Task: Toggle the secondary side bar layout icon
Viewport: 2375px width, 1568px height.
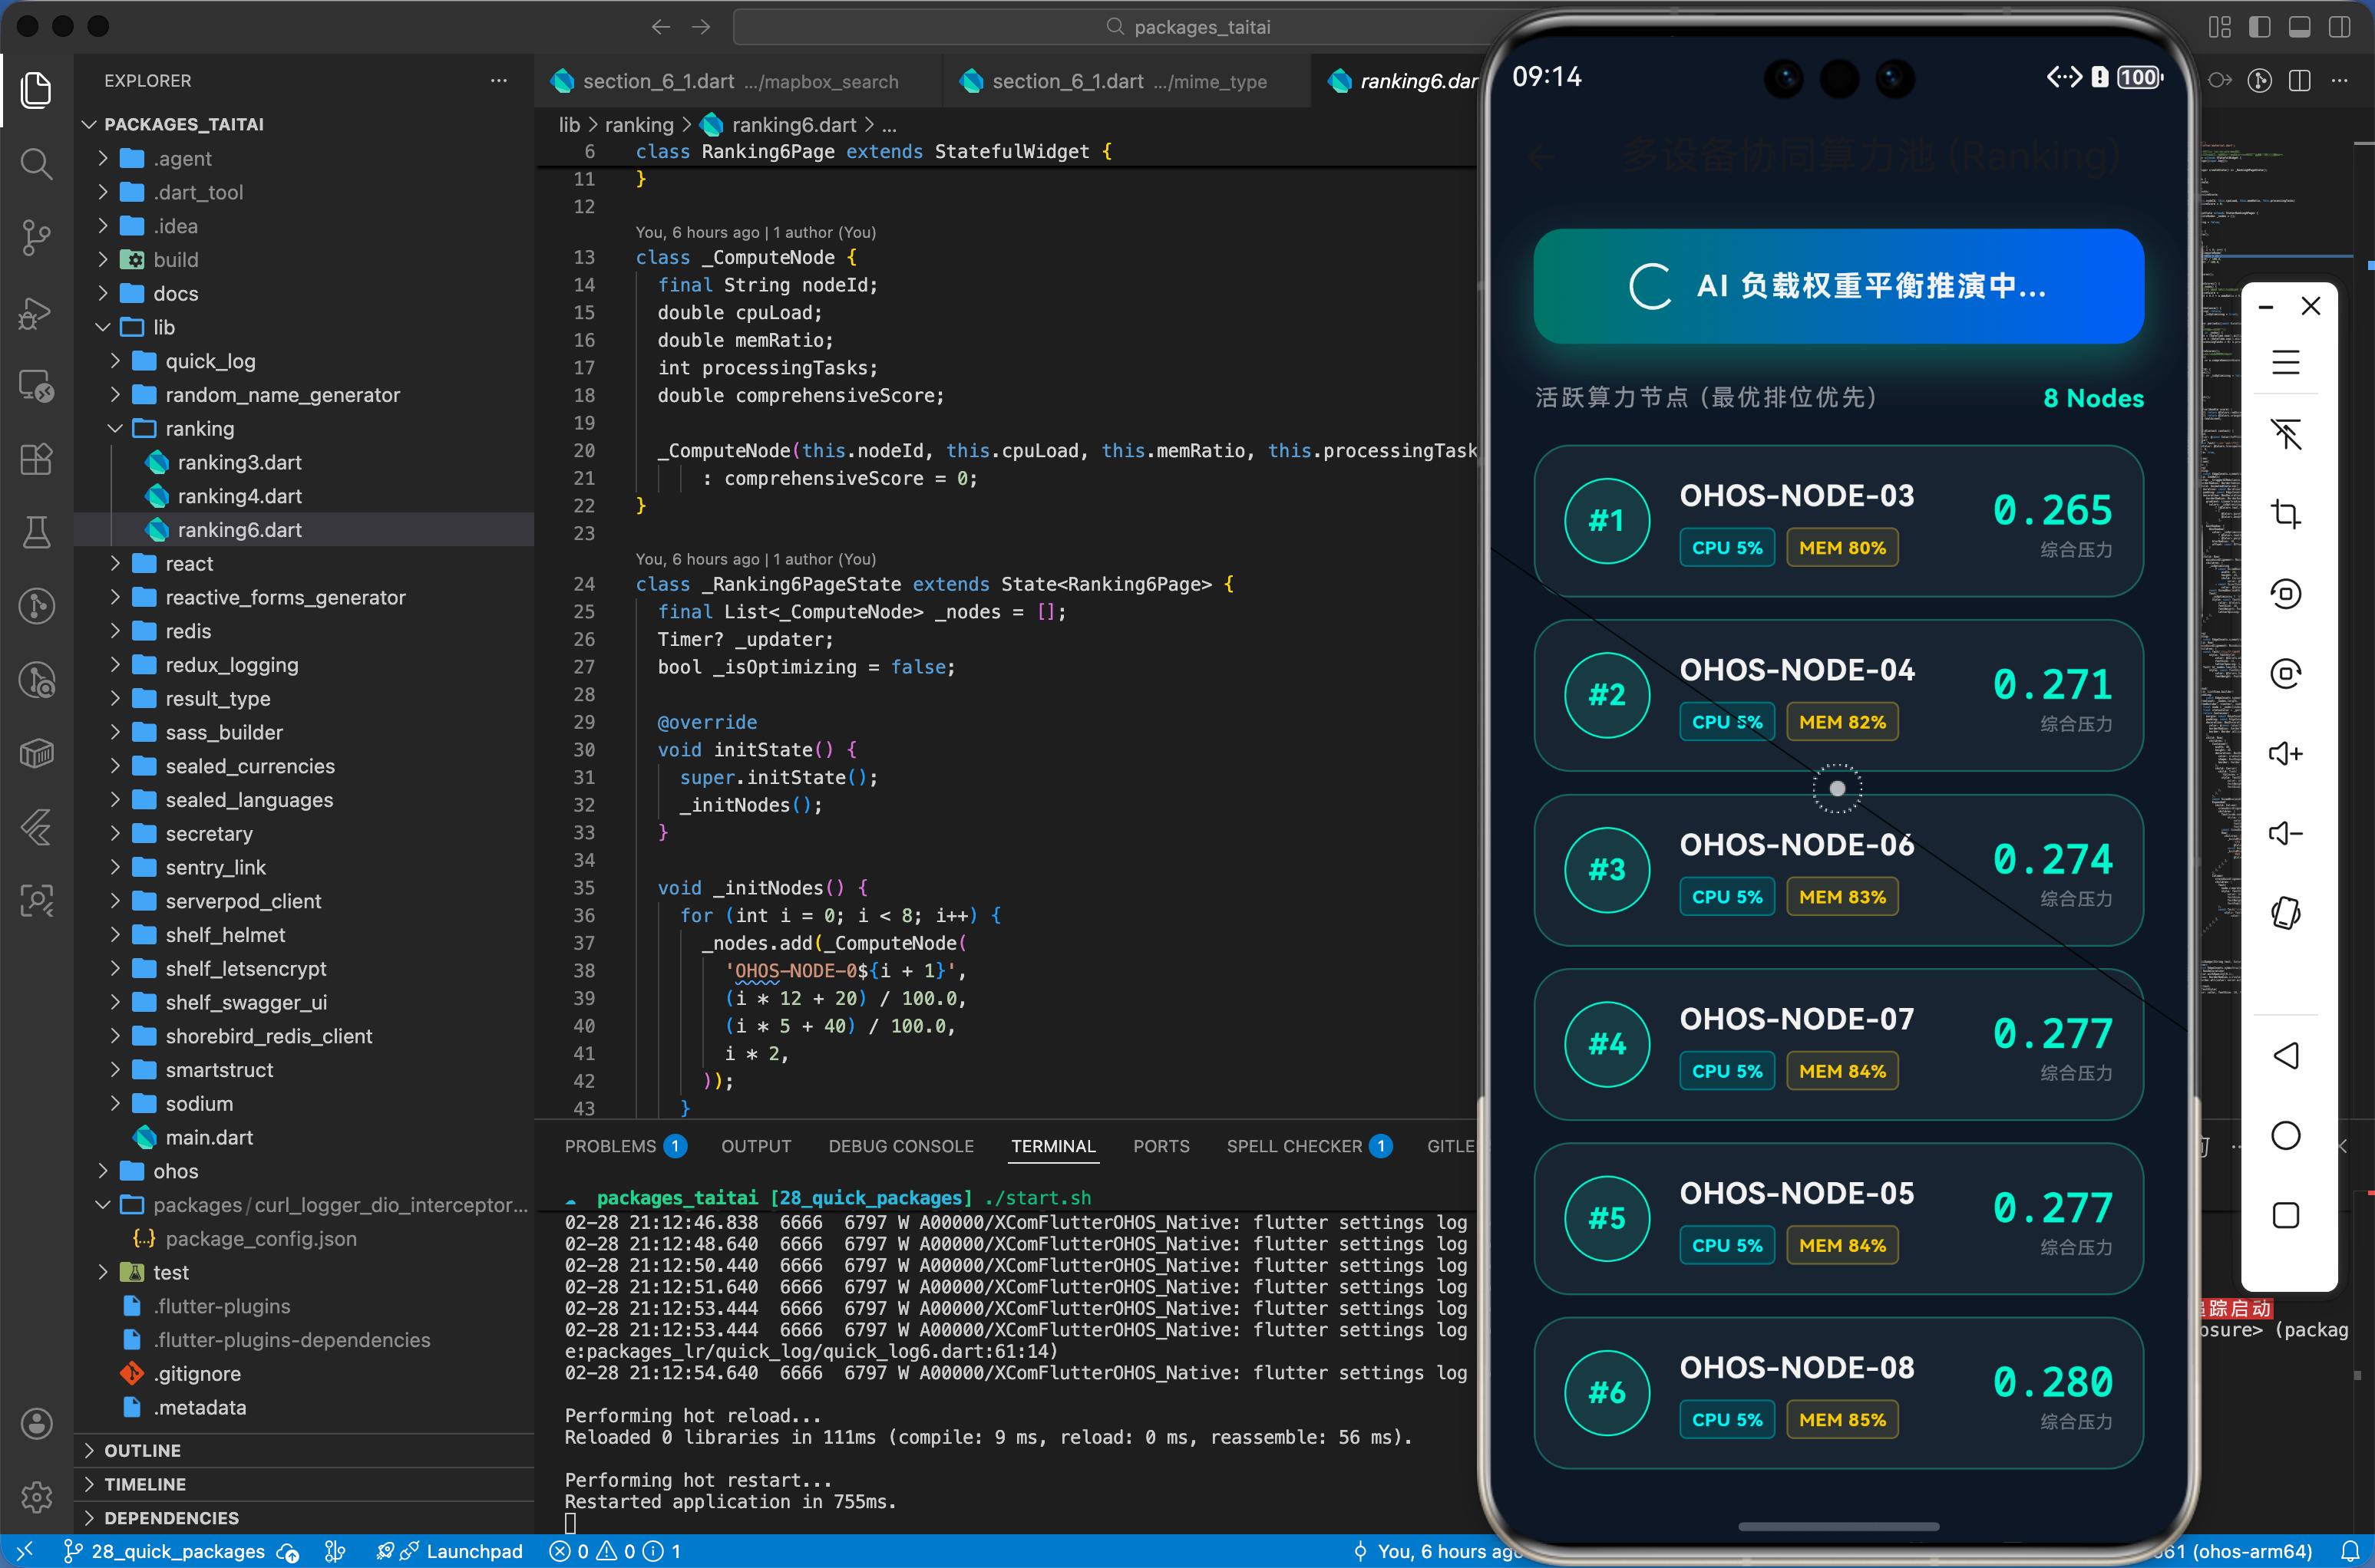Action: pyautogui.click(x=2339, y=27)
